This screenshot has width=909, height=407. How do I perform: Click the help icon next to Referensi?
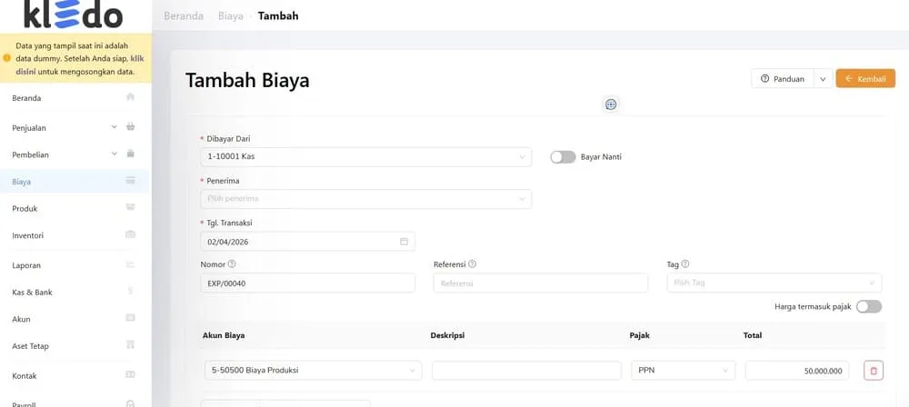tap(472, 263)
